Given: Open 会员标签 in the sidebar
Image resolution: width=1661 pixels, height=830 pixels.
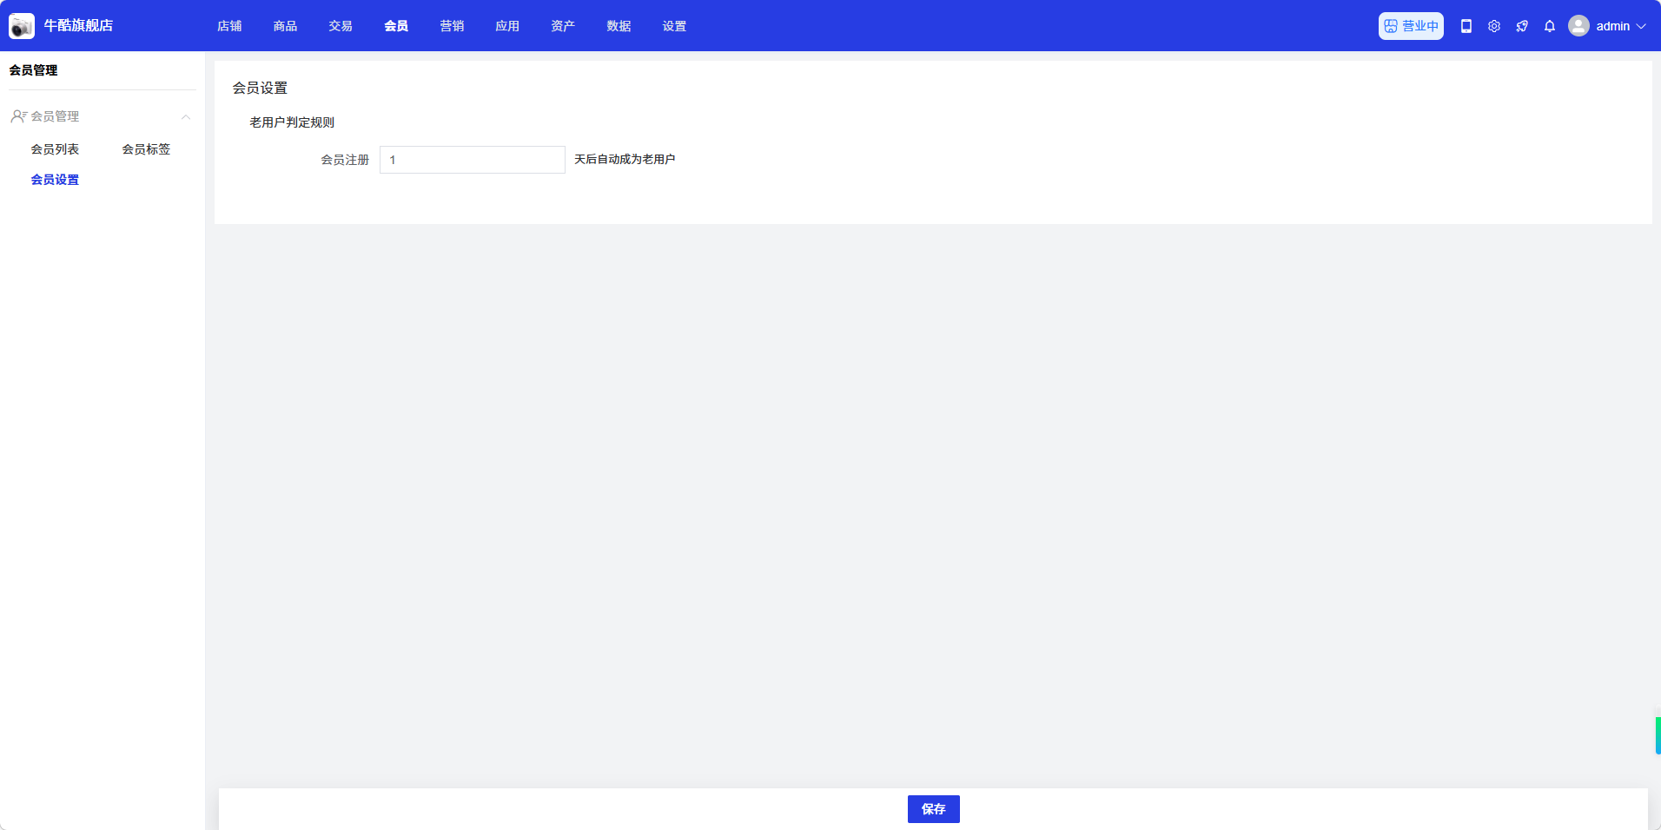Looking at the screenshot, I should (146, 149).
